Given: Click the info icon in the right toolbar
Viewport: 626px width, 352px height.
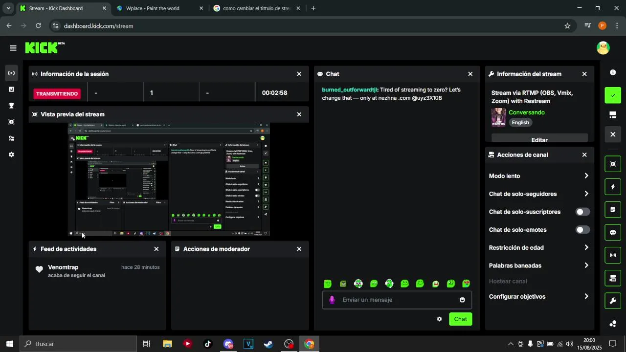Looking at the screenshot, I should (613, 72).
